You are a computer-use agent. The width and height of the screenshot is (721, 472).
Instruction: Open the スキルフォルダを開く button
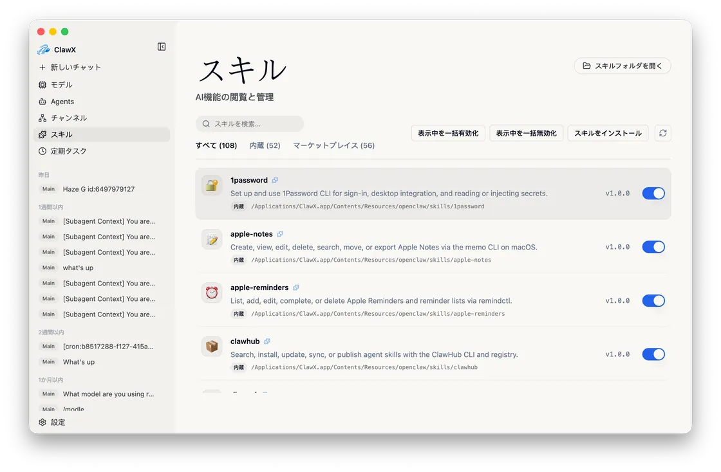pos(622,66)
